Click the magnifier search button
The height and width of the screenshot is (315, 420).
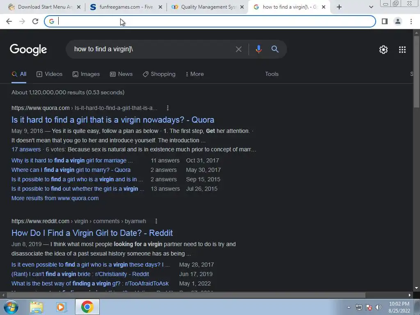click(x=275, y=49)
